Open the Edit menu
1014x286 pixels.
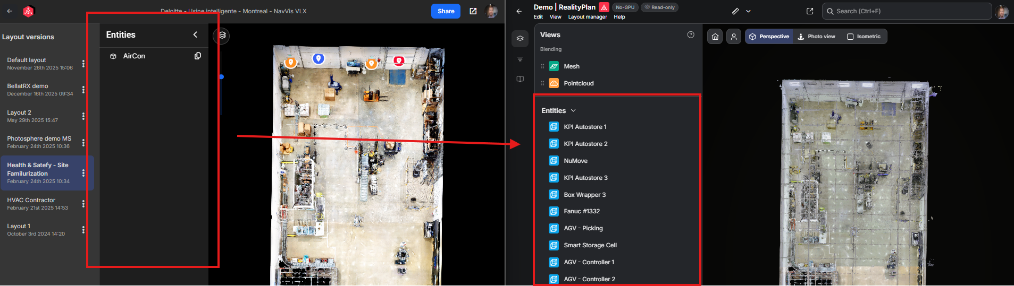pyautogui.click(x=538, y=17)
